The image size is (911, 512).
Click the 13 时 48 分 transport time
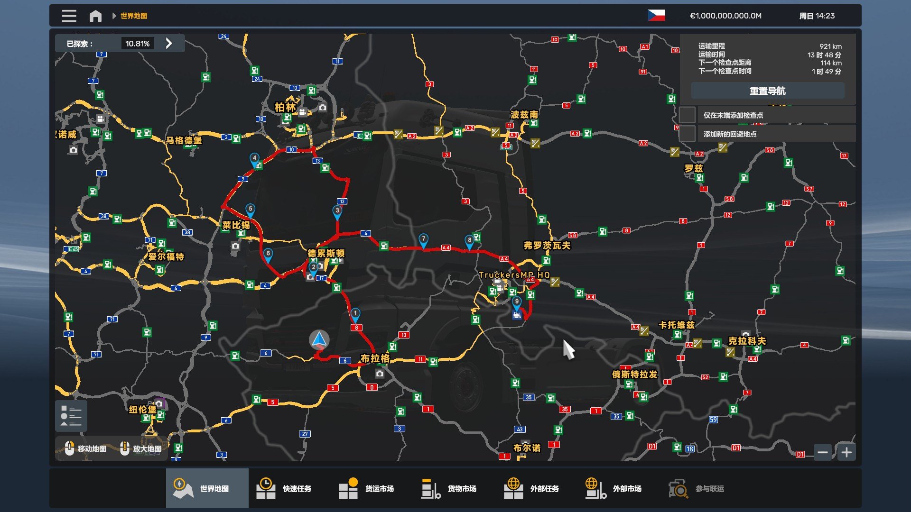(x=824, y=55)
